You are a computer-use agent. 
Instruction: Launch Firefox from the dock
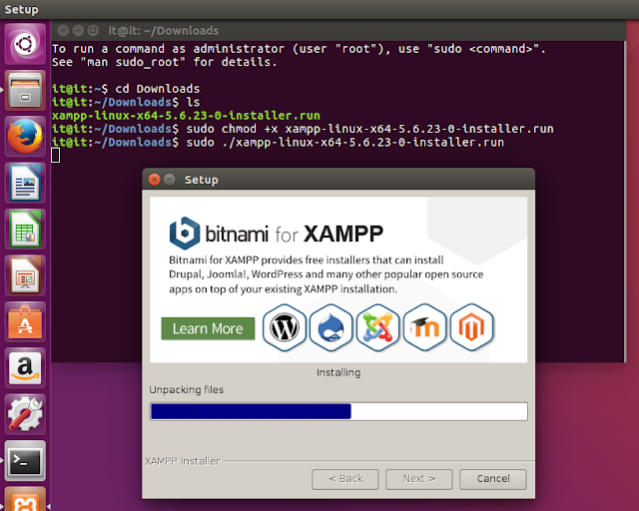coord(25,136)
